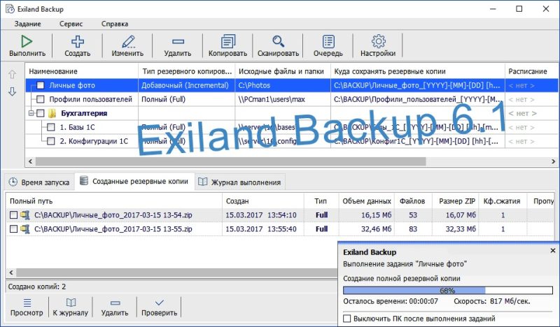Image resolution: width=560 pixels, height=327 pixels.
Task: Click the Сканировать magnifier icon
Action: [x=278, y=41]
